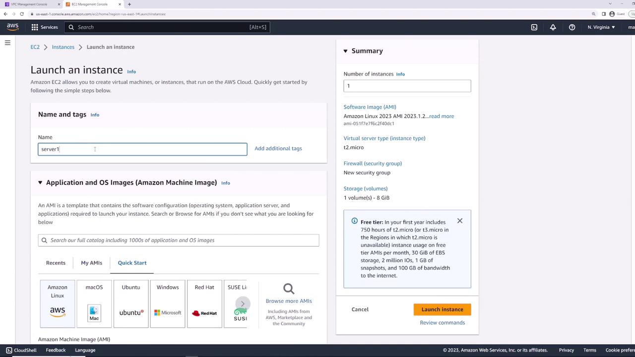Go back in the browser
This screenshot has width=635, height=357.
click(x=5, y=14)
